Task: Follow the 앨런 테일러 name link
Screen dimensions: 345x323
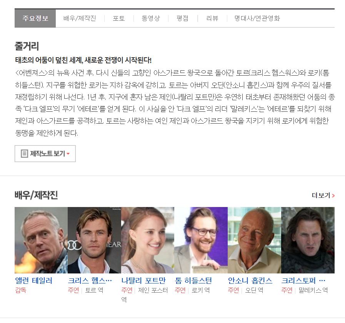Action: 34,281
